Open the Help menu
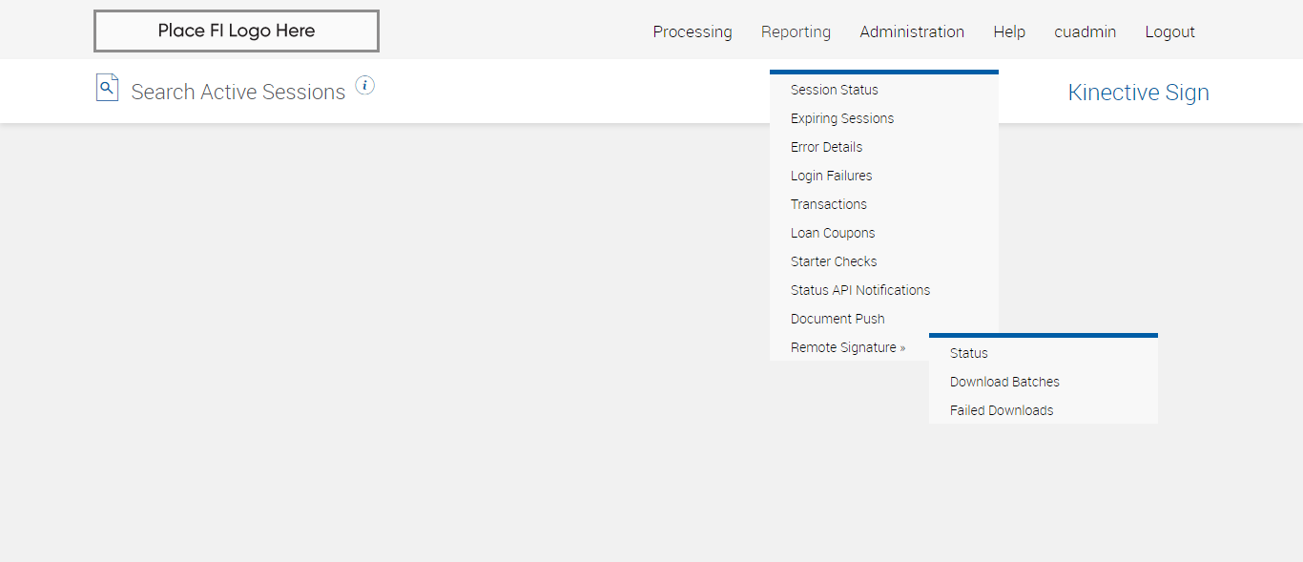The height and width of the screenshot is (562, 1303). tap(1009, 31)
